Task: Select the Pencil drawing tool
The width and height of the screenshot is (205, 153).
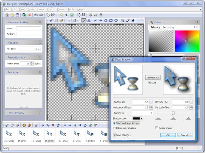Action: 84,20
